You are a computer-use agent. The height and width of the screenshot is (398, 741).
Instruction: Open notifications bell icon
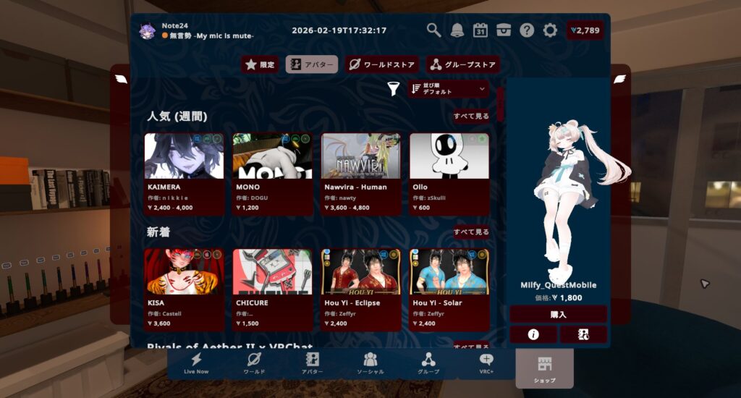(x=457, y=30)
